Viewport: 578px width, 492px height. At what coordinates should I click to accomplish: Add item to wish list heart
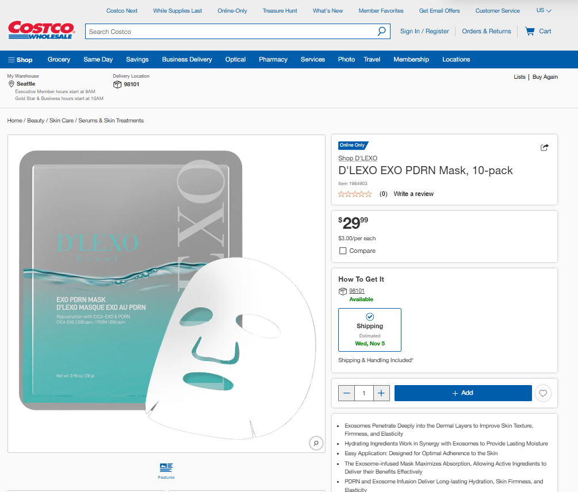(543, 393)
